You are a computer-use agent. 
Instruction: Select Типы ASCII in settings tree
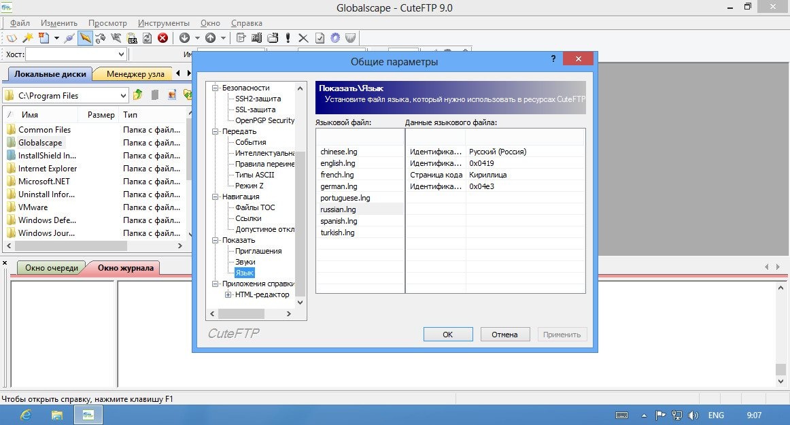(254, 175)
